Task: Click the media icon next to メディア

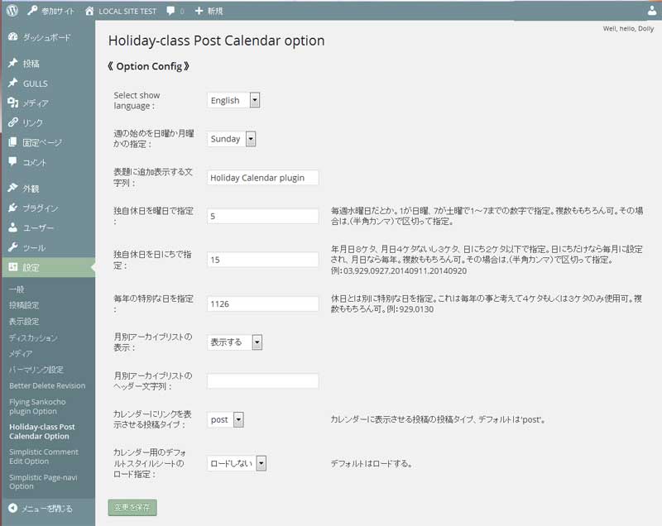Action: pos(13,103)
